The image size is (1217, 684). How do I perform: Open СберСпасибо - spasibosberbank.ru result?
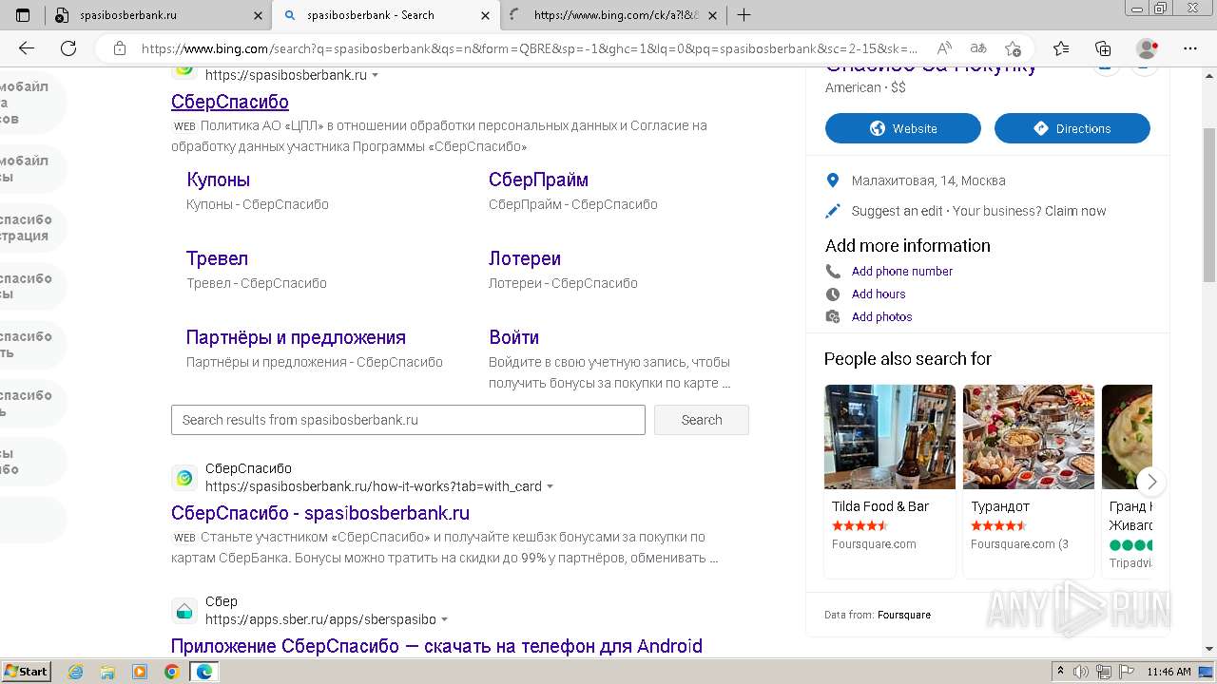(320, 513)
